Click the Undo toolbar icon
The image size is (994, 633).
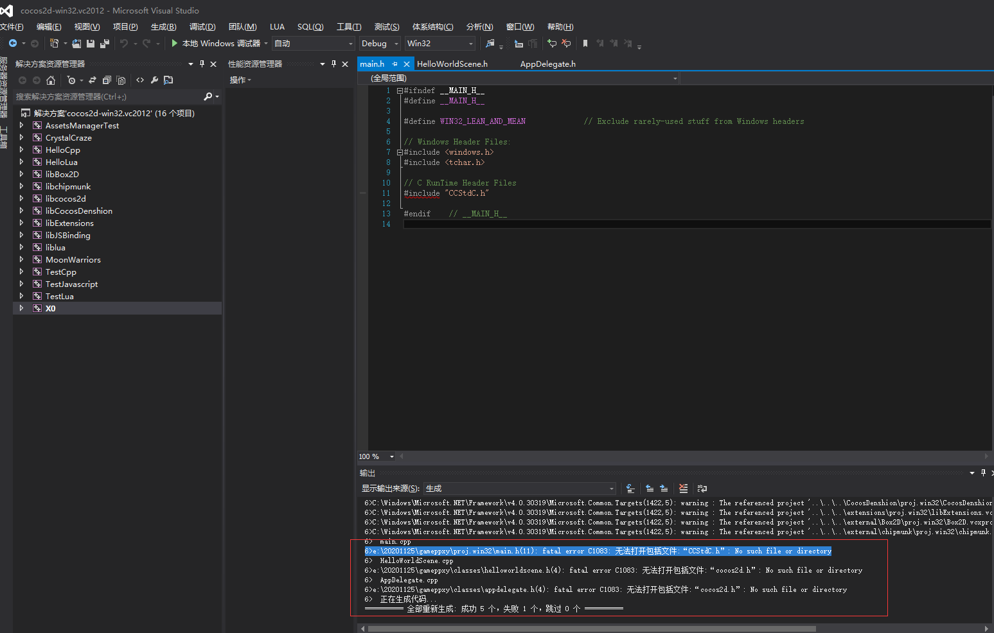click(x=124, y=44)
